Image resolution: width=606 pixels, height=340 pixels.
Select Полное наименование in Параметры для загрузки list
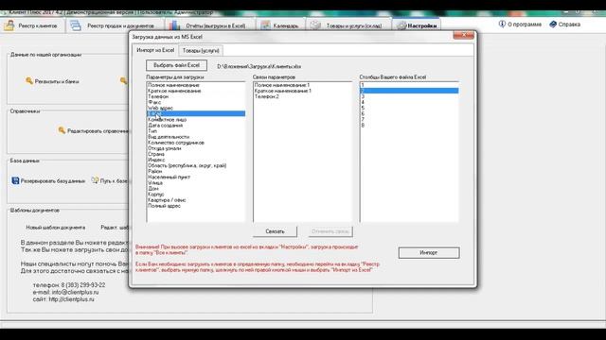point(196,85)
